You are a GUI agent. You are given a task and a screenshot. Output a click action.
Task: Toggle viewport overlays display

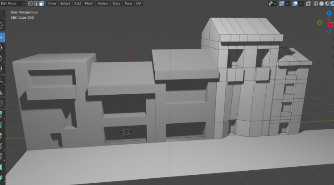click(x=295, y=3)
